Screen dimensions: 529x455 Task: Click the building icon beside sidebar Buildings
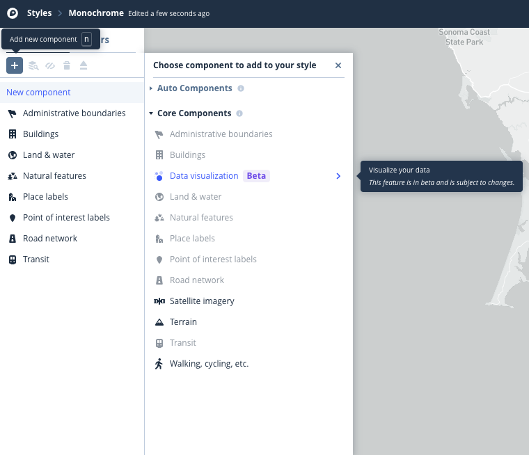click(x=13, y=134)
